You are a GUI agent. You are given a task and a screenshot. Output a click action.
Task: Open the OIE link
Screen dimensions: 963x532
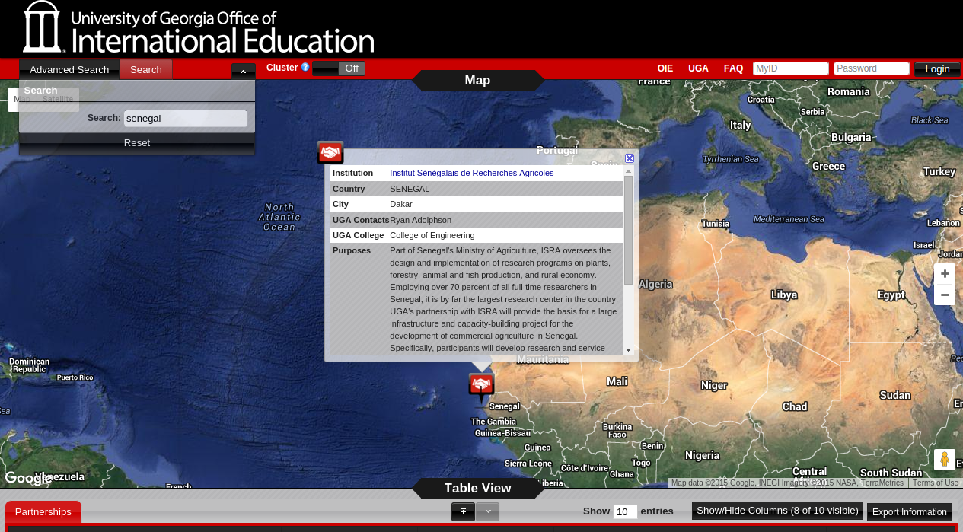[x=665, y=68]
